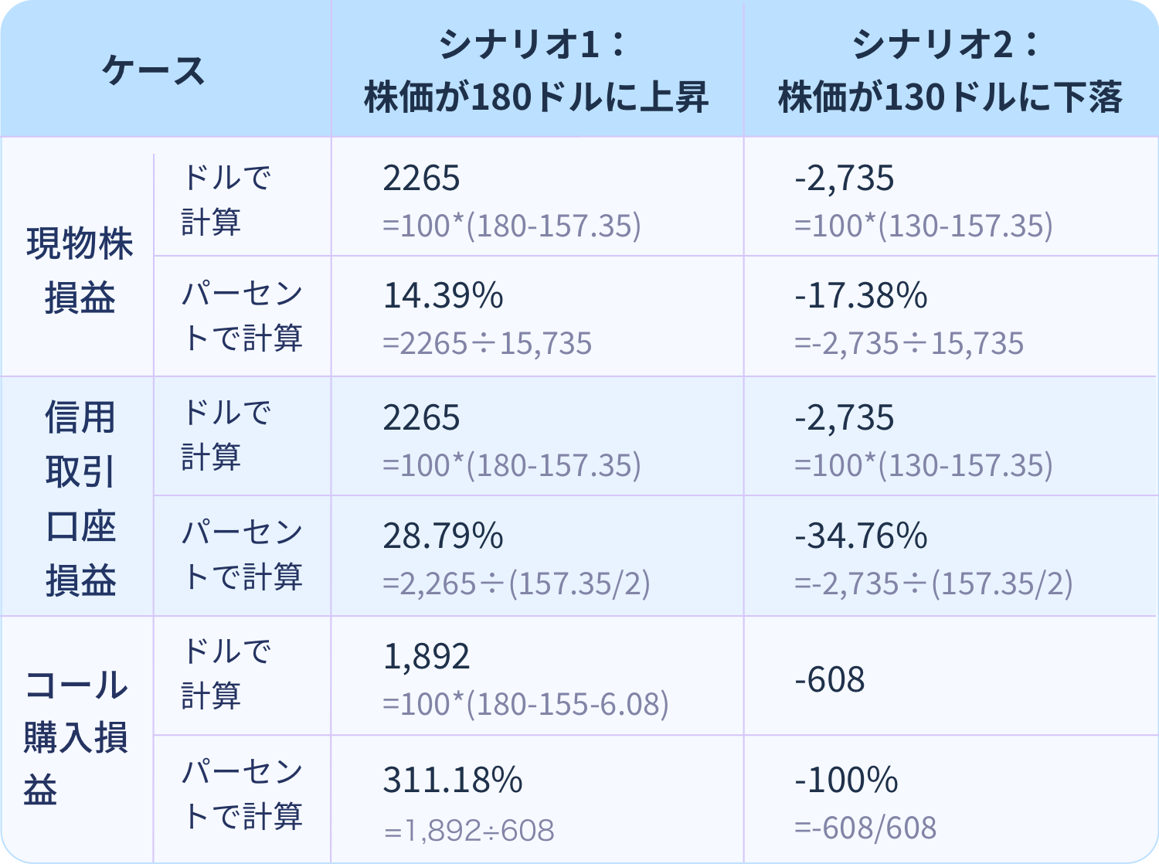This screenshot has width=1159, height=864.
Task: Select the =-2,735÷(157.35/2) formula text
Action: pyautogui.click(x=933, y=584)
